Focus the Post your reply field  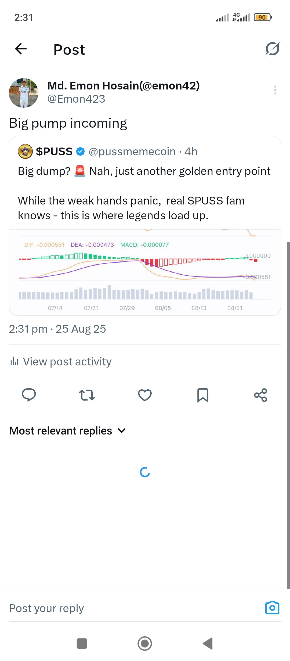pyautogui.click(x=129, y=608)
